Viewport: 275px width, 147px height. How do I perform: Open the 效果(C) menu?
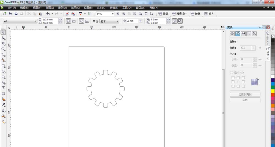[75, 8]
